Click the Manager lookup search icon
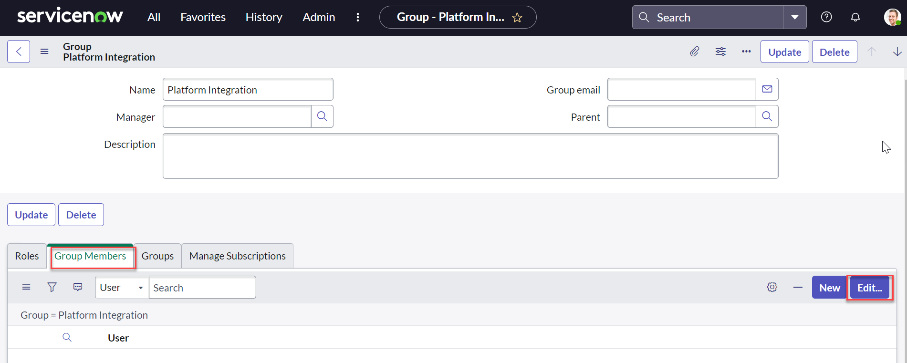Image resolution: width=907 pixels, height=363 pixels. [322, 116]
